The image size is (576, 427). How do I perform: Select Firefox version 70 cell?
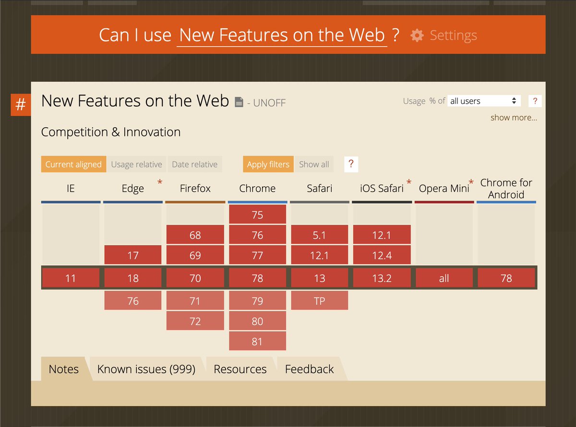tap(195, 278)
